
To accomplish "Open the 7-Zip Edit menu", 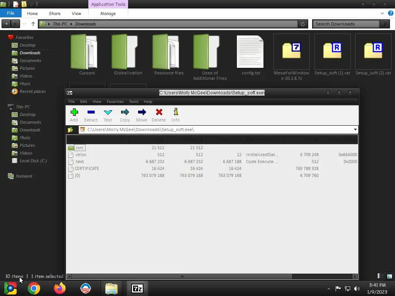I will [x=84, y=101].
